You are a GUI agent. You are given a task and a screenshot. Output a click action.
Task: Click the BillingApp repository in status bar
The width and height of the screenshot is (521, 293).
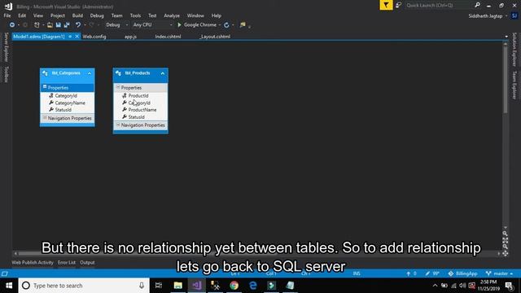click(x=462, y=273)
